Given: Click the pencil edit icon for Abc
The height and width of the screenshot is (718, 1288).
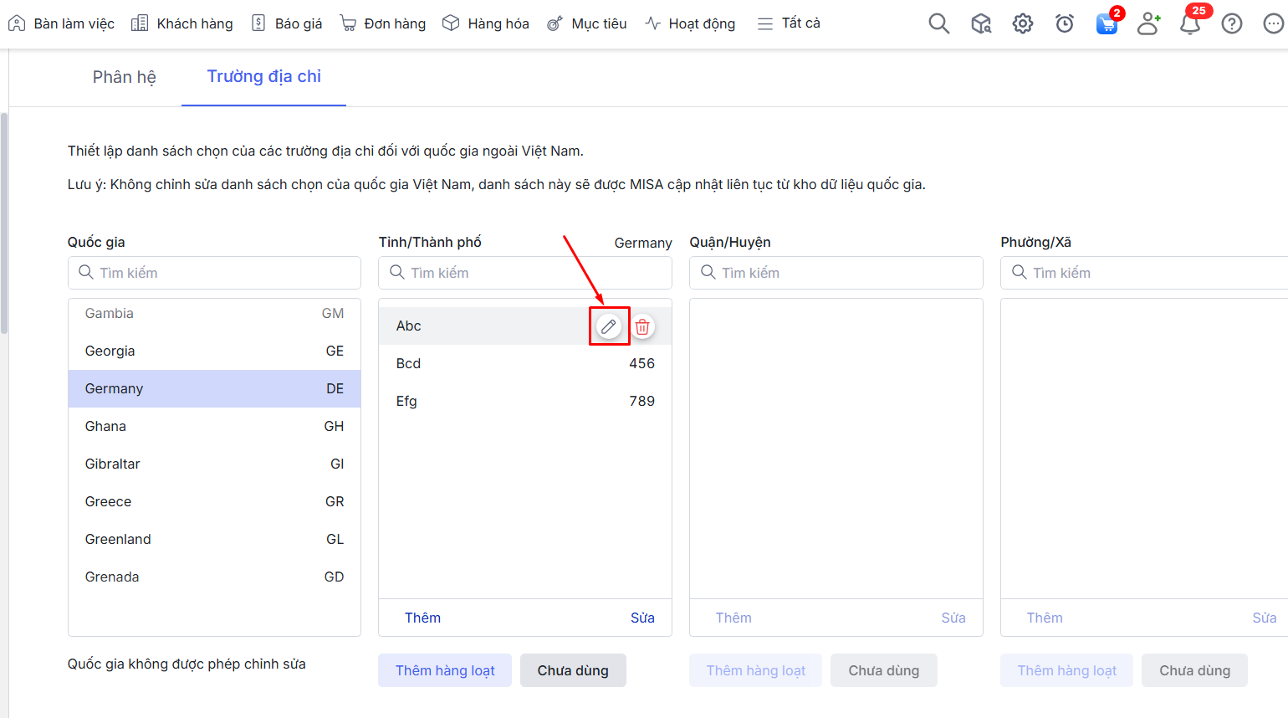Looking at the screenshot, I should [609, 326].
